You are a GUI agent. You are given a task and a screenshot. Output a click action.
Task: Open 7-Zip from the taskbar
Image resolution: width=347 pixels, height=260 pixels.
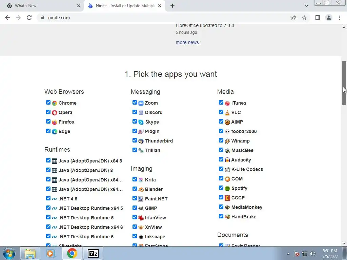coord(93,254)
